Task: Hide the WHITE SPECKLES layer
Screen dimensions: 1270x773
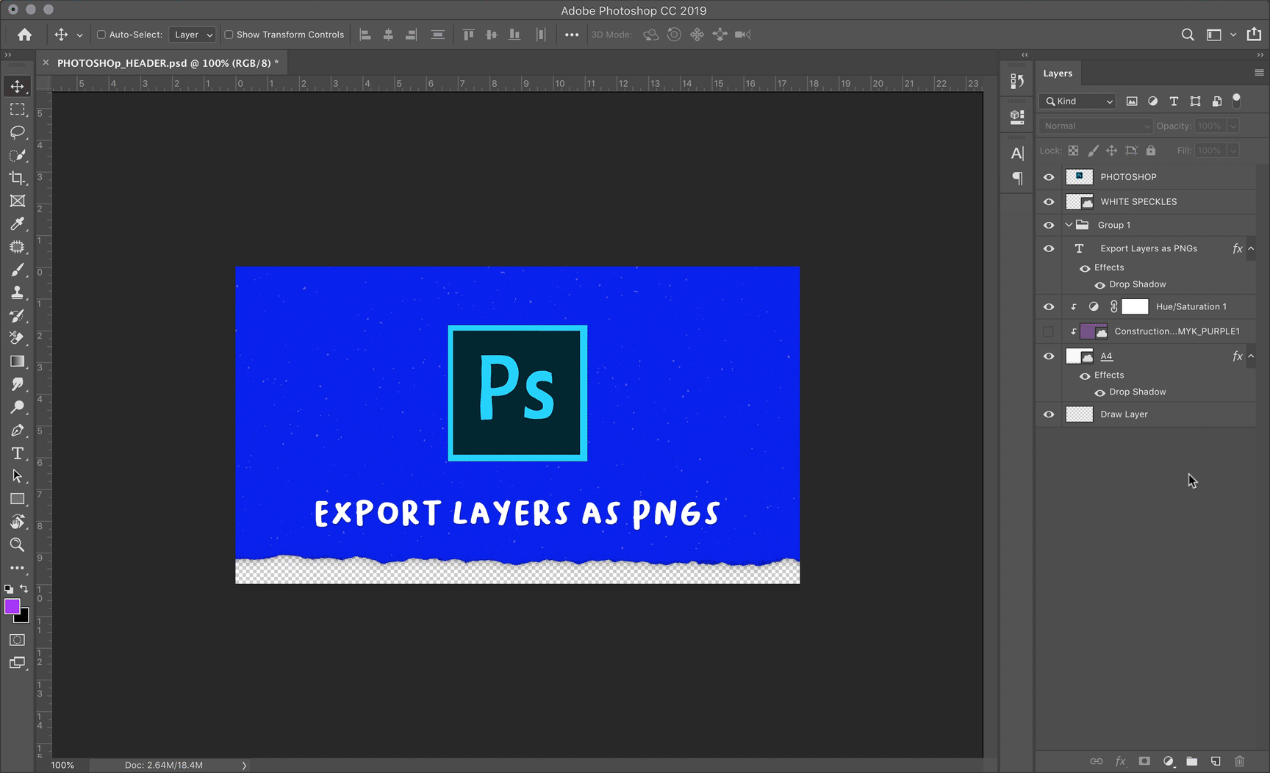Action: 1049,202
